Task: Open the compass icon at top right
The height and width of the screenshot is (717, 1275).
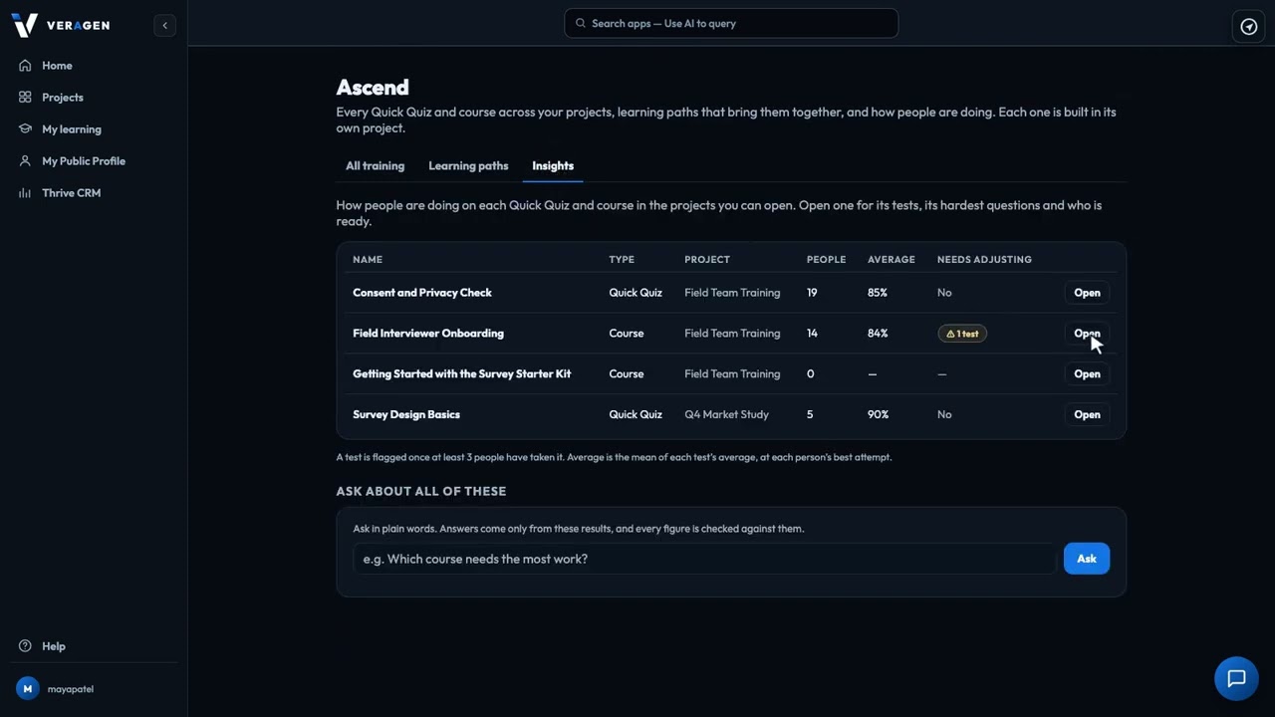Action: coord(1249,27)
